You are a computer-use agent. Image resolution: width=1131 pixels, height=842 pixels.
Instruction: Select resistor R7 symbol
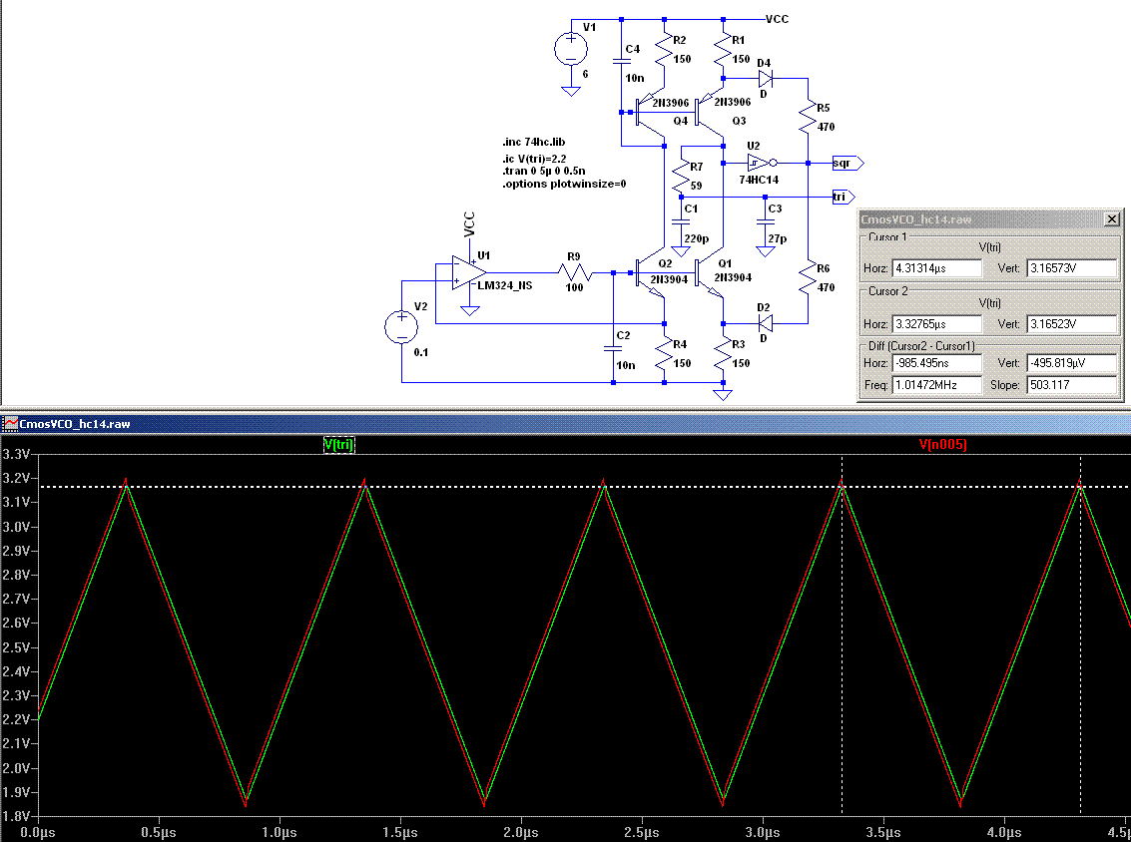click(x=681, y=176)
